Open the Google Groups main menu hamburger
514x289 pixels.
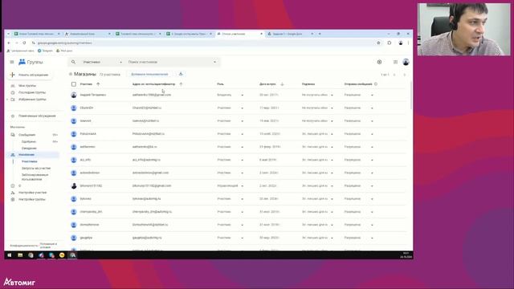[x=12, y=62]
